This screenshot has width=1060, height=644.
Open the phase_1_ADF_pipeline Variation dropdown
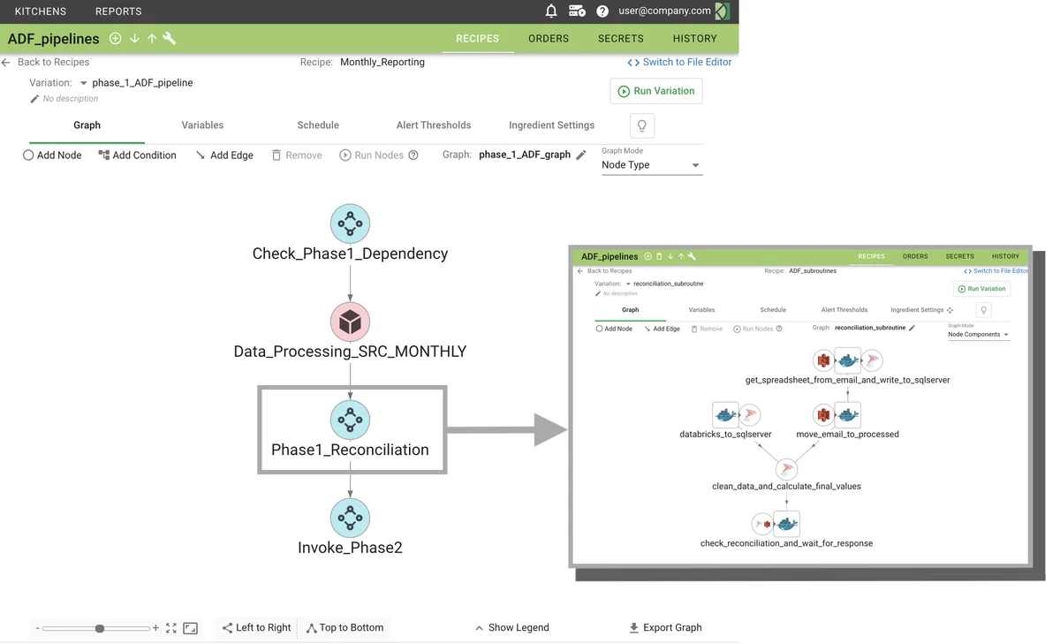[84, 83]
